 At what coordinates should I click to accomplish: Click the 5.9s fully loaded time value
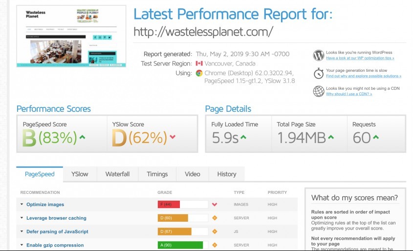click(x=225, y=138)
